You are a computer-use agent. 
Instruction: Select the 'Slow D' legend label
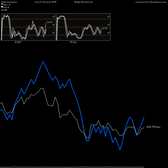7,5
